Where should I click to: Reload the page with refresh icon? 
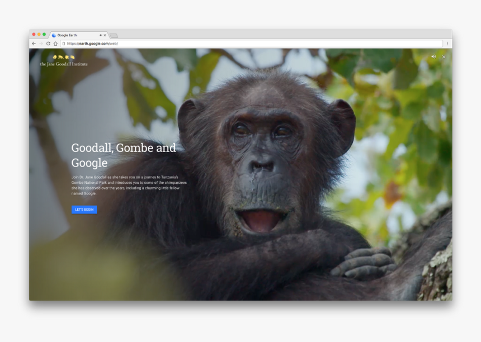48,44
